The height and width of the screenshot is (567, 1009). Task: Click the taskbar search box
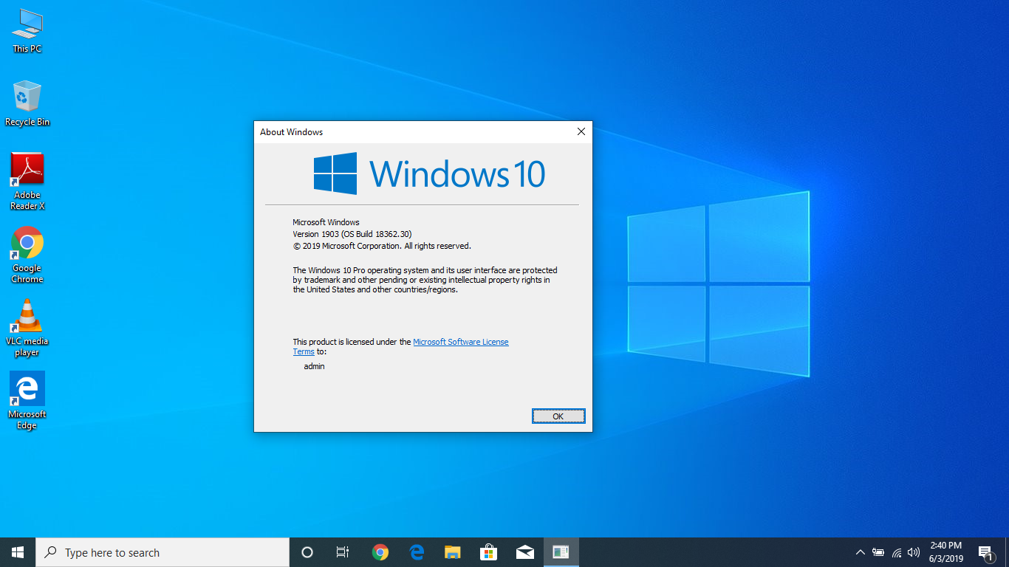[x=163, y=552]
